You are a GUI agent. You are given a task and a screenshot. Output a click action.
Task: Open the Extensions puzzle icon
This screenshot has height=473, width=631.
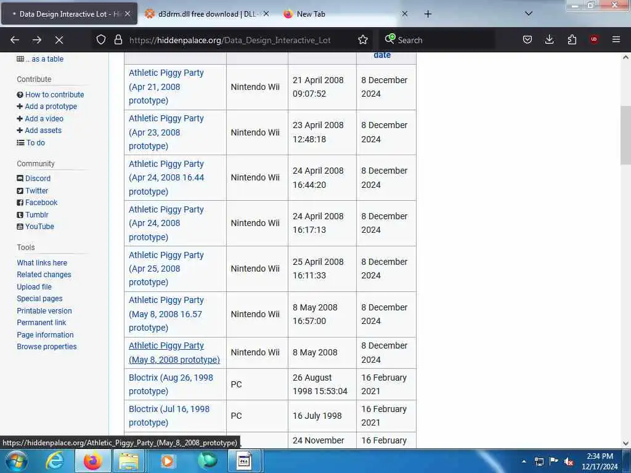tap(572, 40)
